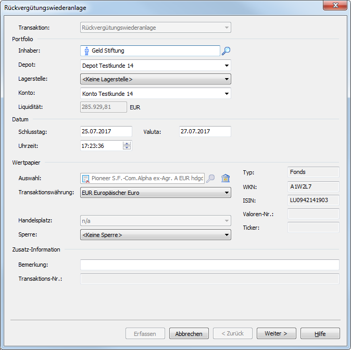Click the person icon in Inhaber field
Viewport: 351px width, 350px height.
point(86,51)
